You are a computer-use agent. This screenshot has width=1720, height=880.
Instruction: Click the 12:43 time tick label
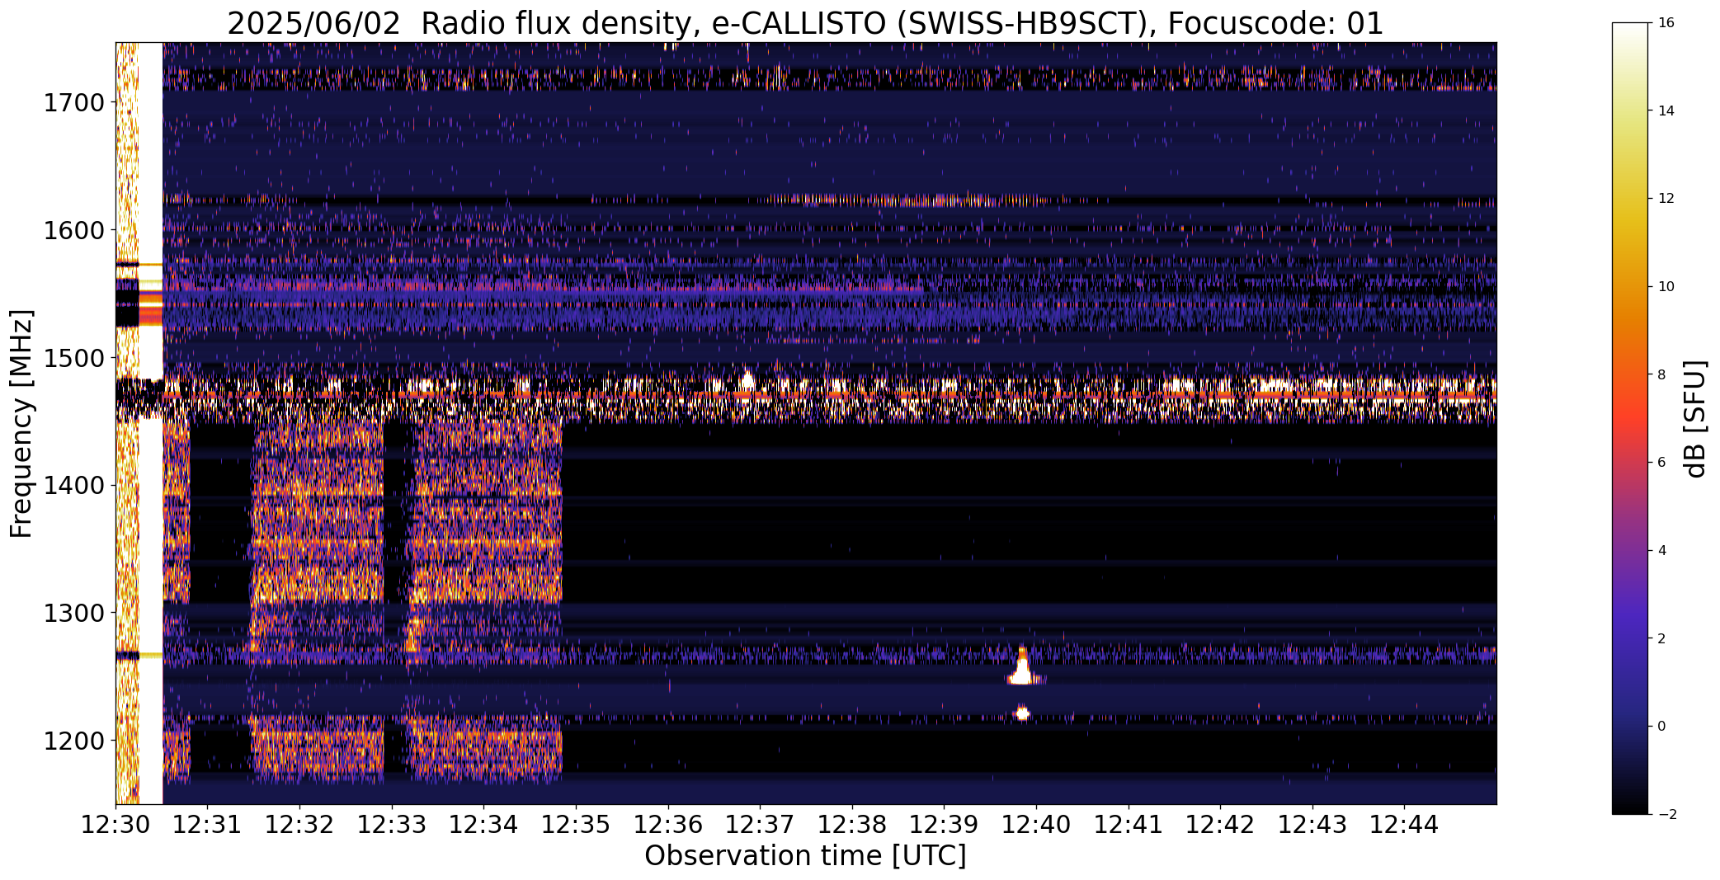(x=1312, y=825)
